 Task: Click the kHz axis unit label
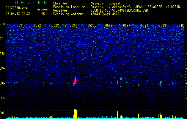(x=3, y=24)
